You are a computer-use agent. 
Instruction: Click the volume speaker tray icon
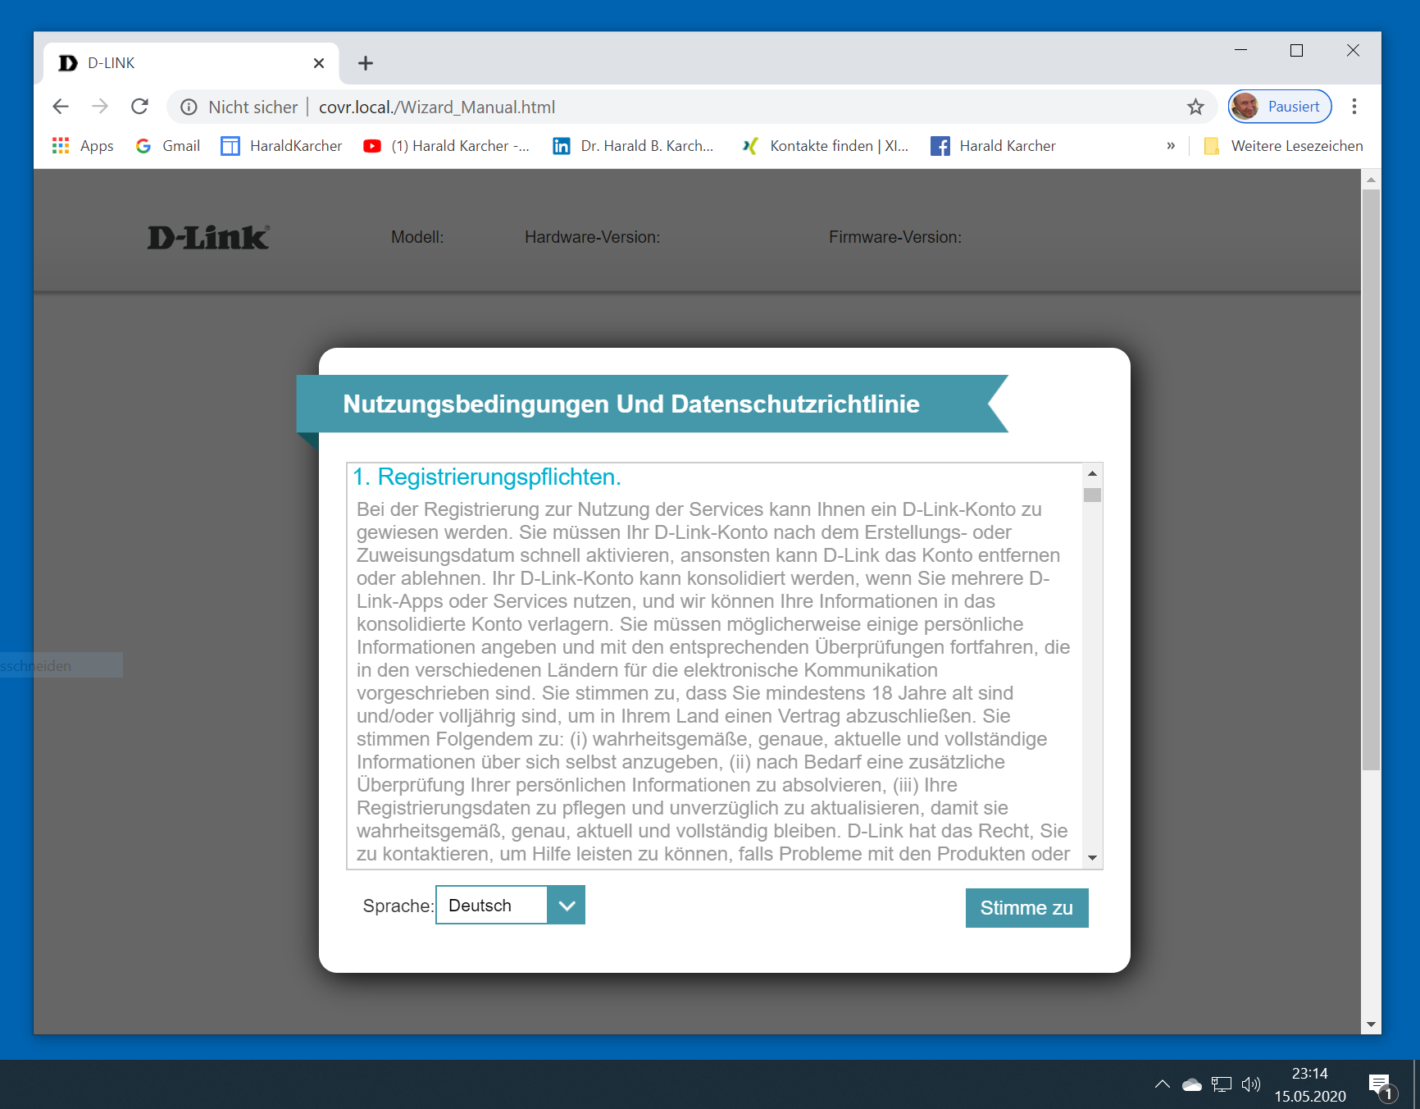click(x=1250, y=1084)
